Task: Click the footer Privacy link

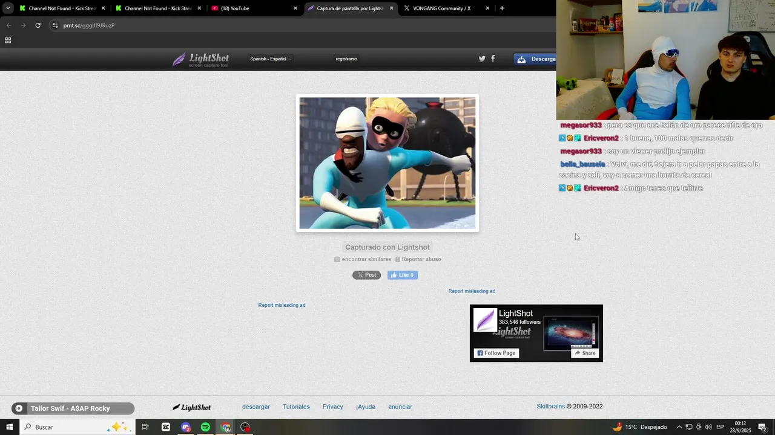Action: point(332,407)
